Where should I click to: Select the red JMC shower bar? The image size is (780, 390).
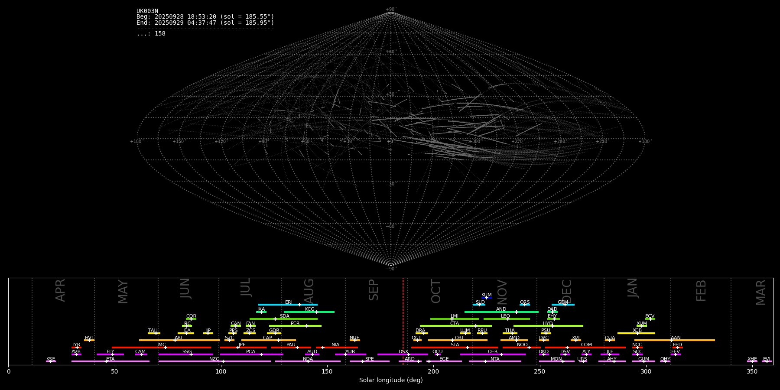pyautogui.click(x=162, y=348)
